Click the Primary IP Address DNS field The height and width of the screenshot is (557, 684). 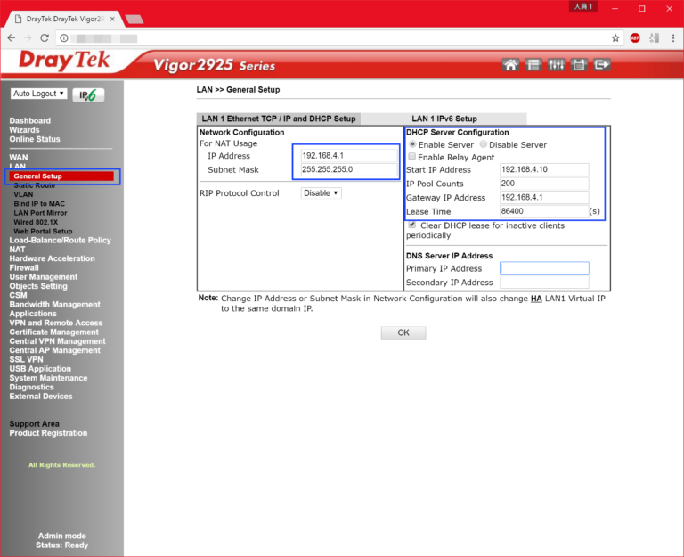coord(544,268)
